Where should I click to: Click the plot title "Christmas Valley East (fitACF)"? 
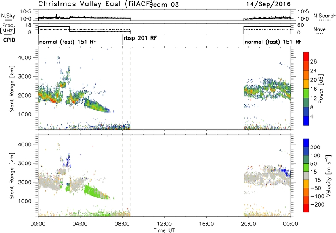(x=96, y=4)
